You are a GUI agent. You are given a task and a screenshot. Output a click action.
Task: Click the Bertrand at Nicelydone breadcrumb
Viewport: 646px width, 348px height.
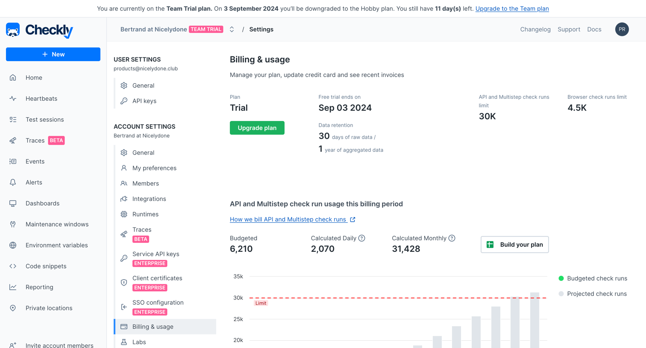point(153,29)
